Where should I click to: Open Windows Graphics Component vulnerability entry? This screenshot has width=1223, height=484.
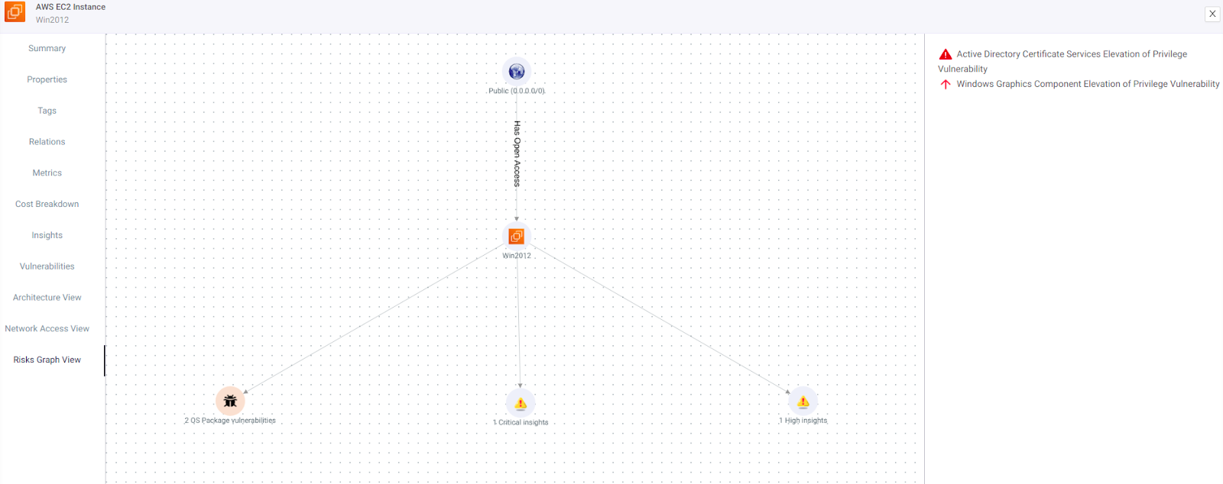tap(1088, 84)
